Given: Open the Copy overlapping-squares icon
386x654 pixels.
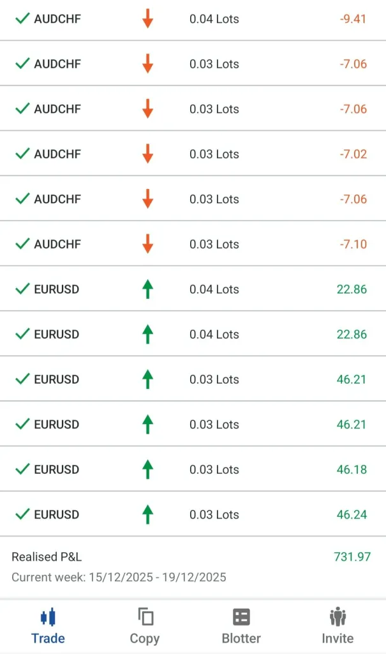Looking at the screenshot, I should 145,617.
